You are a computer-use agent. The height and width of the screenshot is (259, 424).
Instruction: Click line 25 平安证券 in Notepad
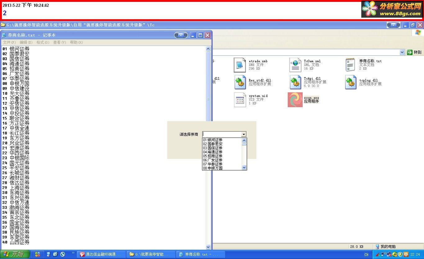point(16,168)
